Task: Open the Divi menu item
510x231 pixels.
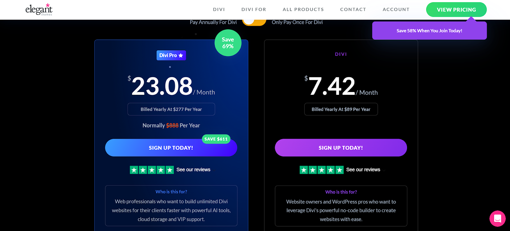Action: click(219, 10)
